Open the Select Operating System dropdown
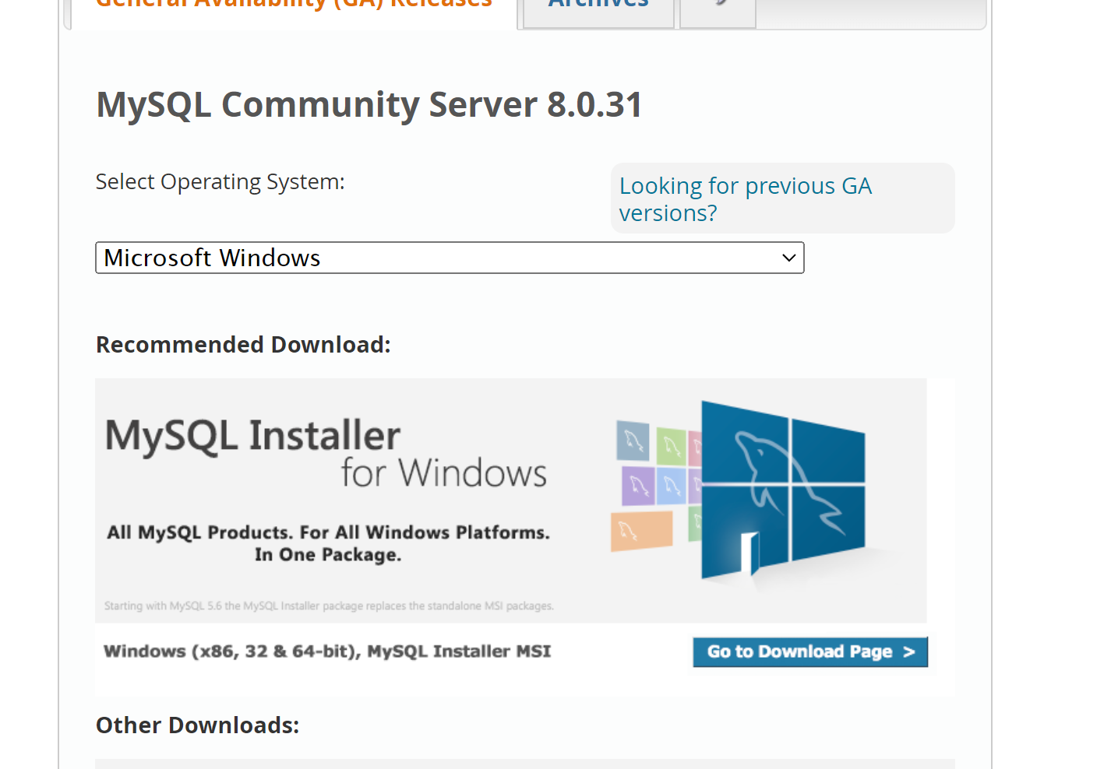 pyautogui.click(x=450, y=258)
